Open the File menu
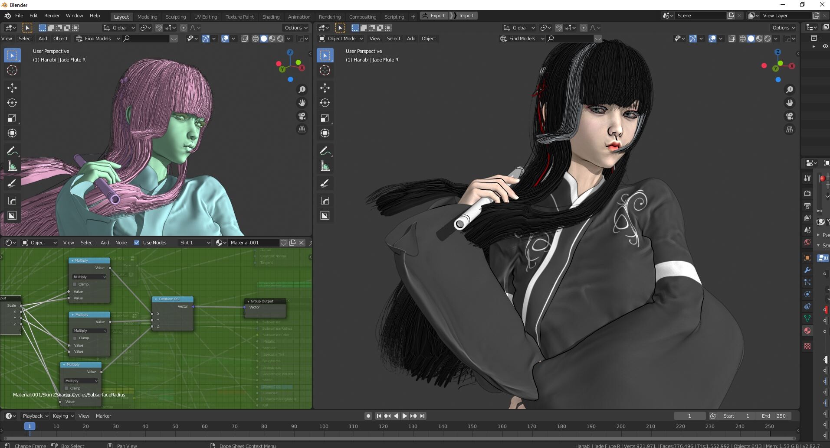Image resolution: width=830 pixels, height=448 pixels. (19, 16)
